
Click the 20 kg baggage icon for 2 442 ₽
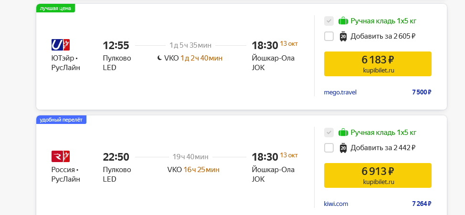click(343, 148)
